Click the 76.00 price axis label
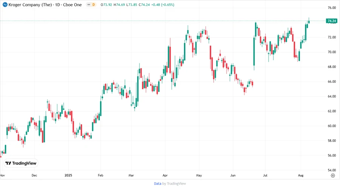This screenshot has height=188, width=340. 332,8
